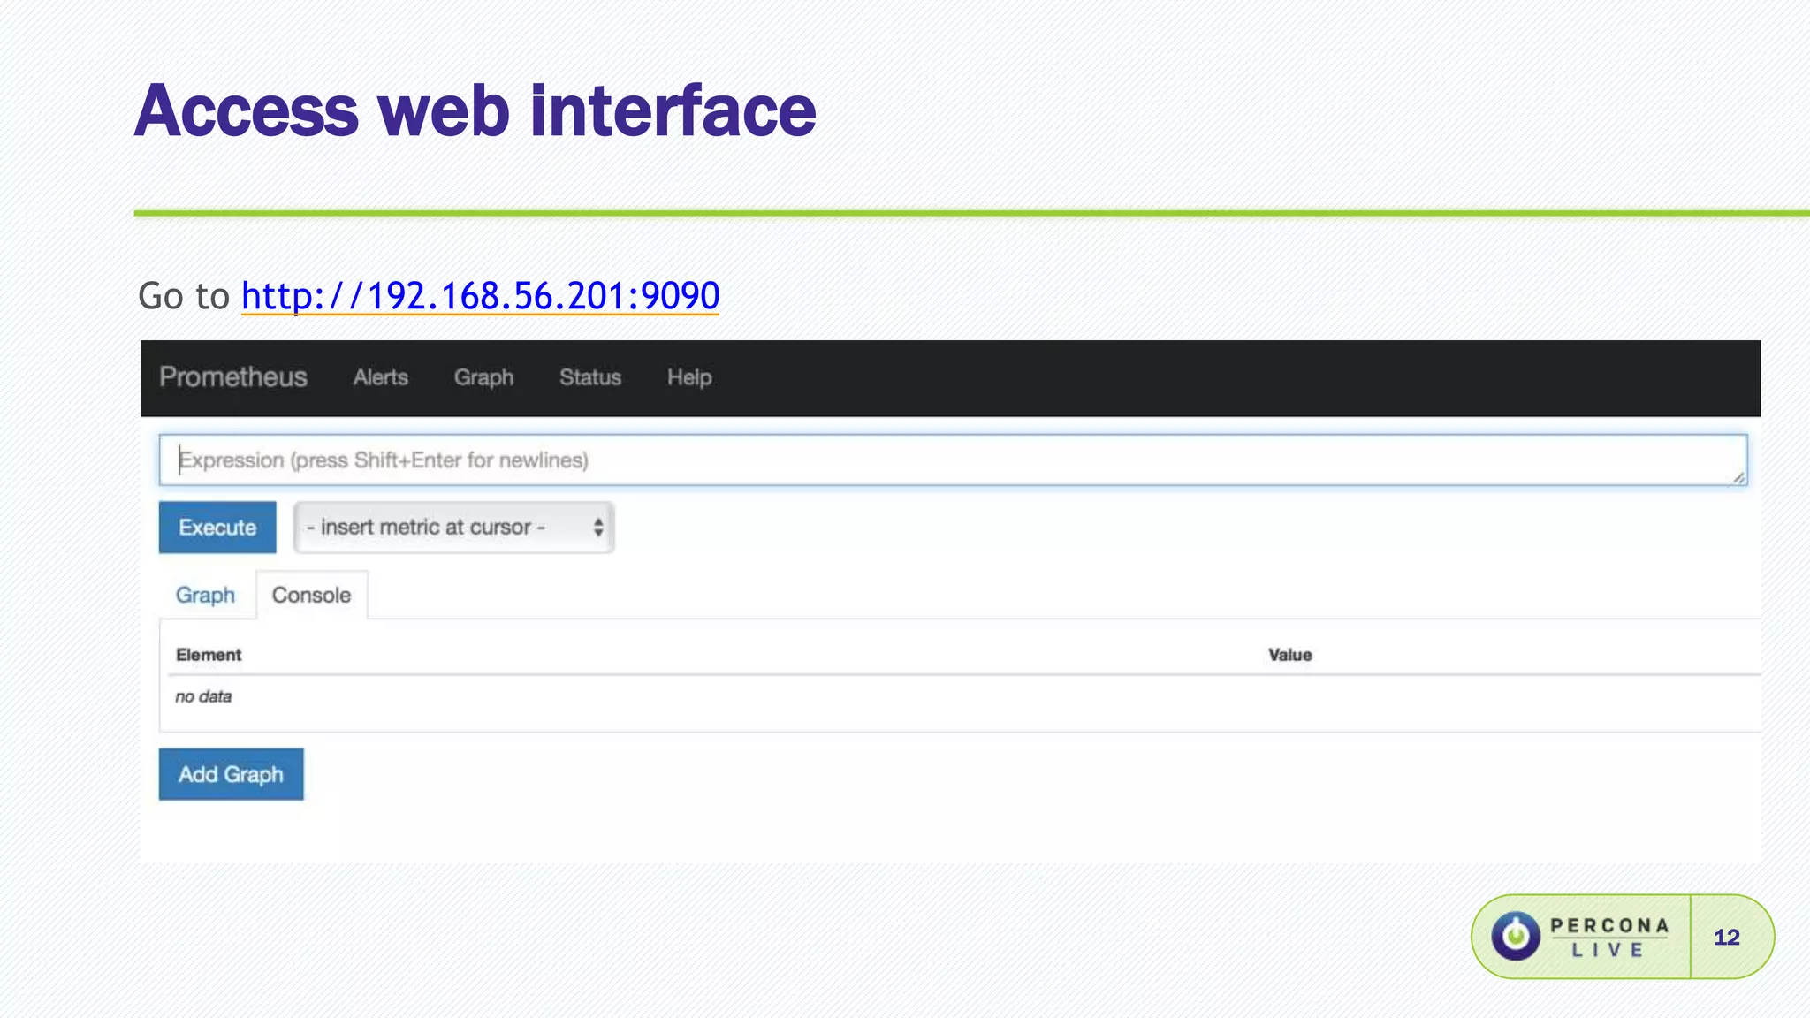This screenshot has width=1810, height=1018.
Task: Click the Percona Live power logo icon
Action: tap(1516, 936)
